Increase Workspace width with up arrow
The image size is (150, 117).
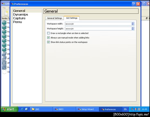(132, 23)
